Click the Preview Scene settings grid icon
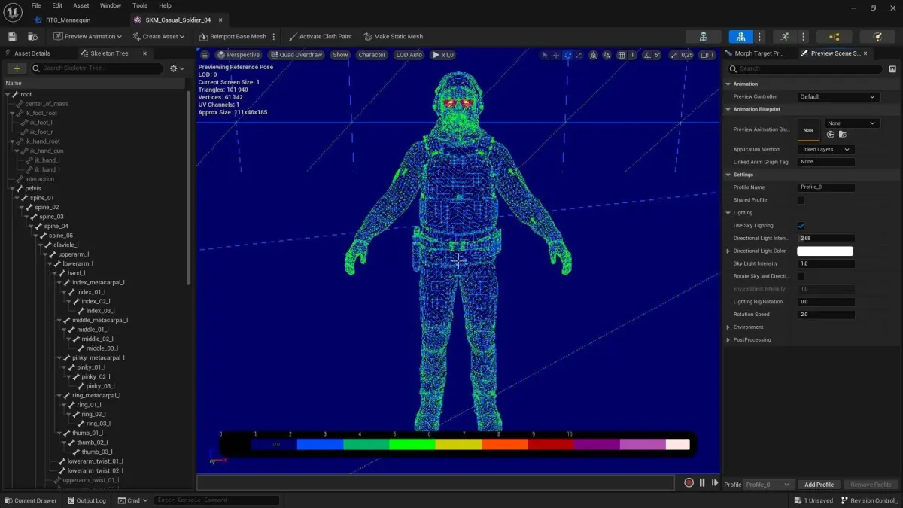This screenshot has width=903, height=508. click(x=892, y=68)
